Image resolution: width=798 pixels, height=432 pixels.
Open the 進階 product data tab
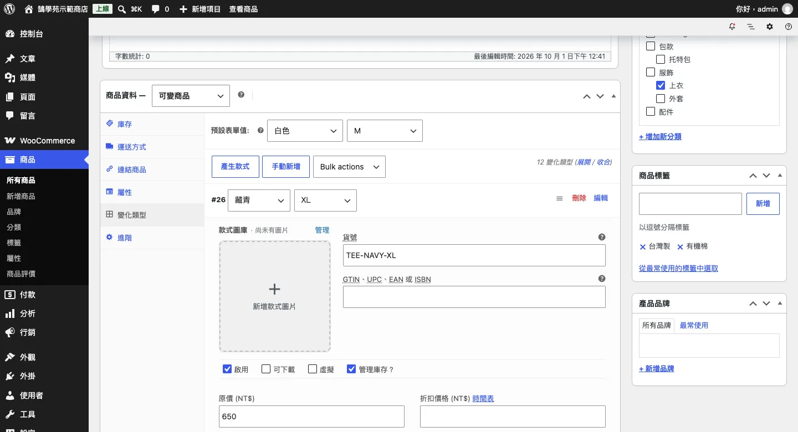[152, 238]
